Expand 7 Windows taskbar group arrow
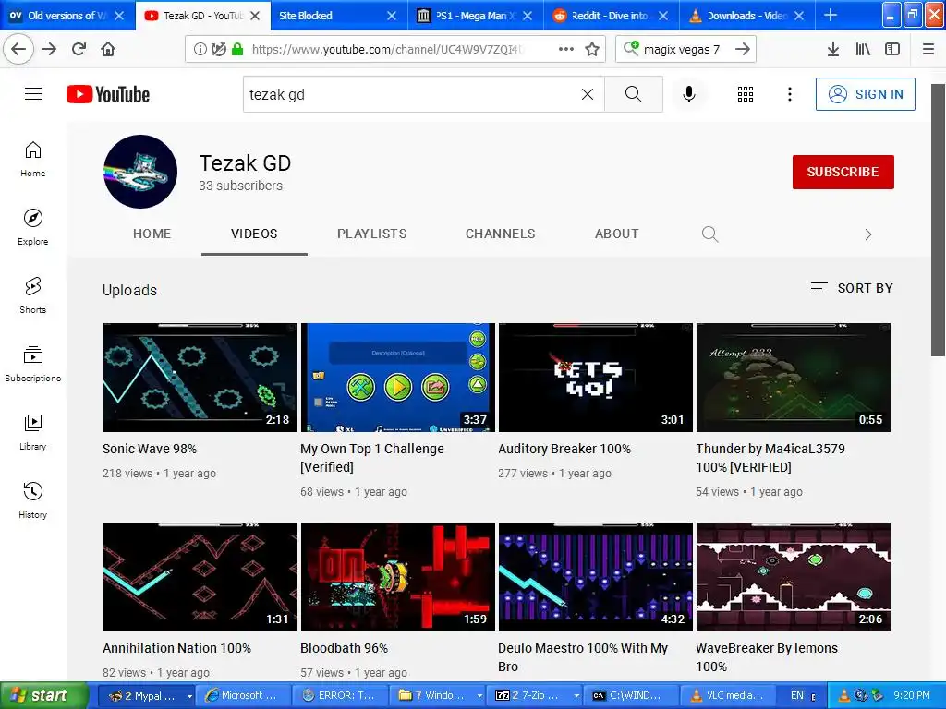946x709 pixels. [x=479, y=696]
